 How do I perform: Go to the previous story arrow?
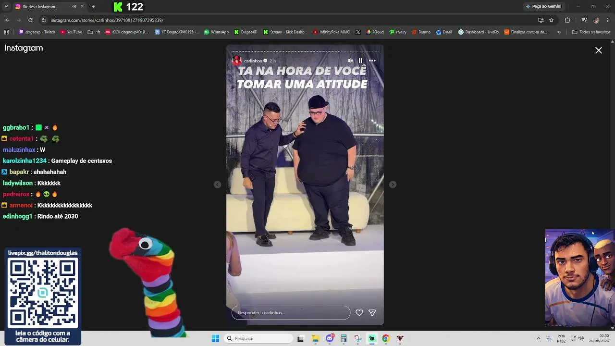coord(218,185)
